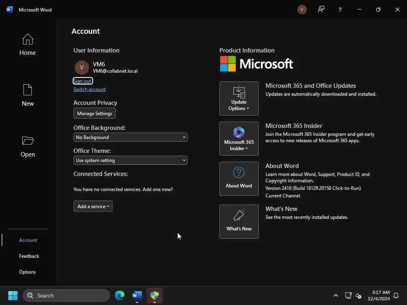Expand the Microsoft 365 Insider dropdown

coord(239,139)
